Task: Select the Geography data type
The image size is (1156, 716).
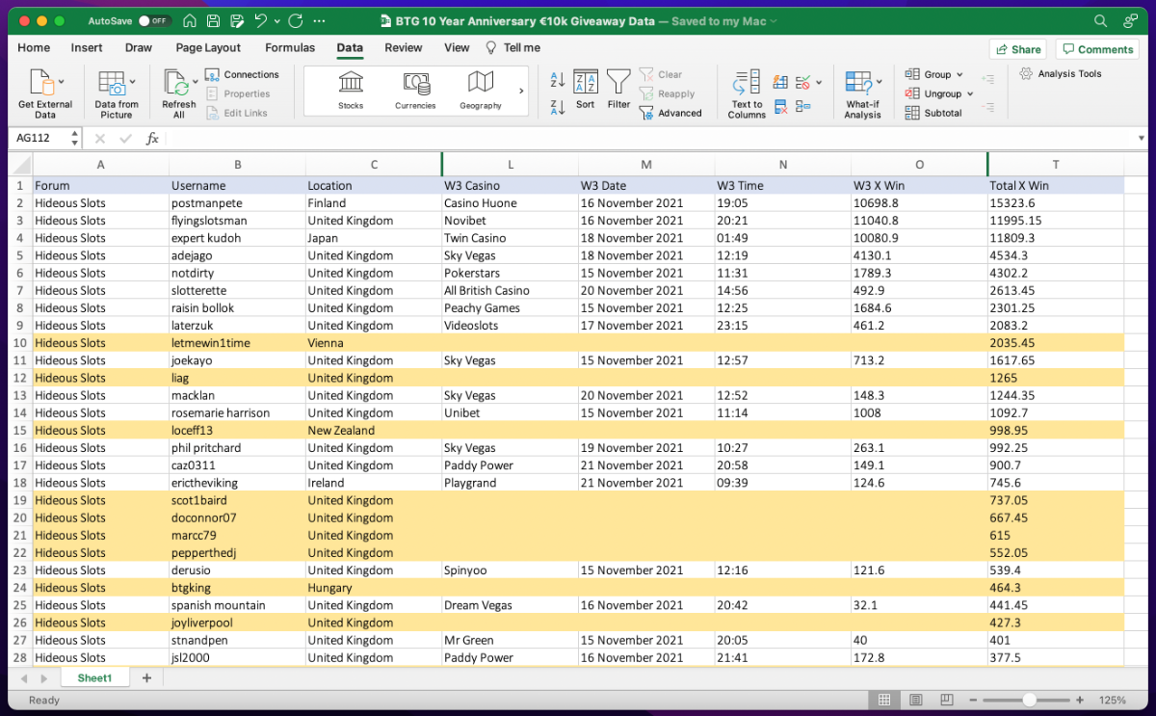Action: point(481,92)
